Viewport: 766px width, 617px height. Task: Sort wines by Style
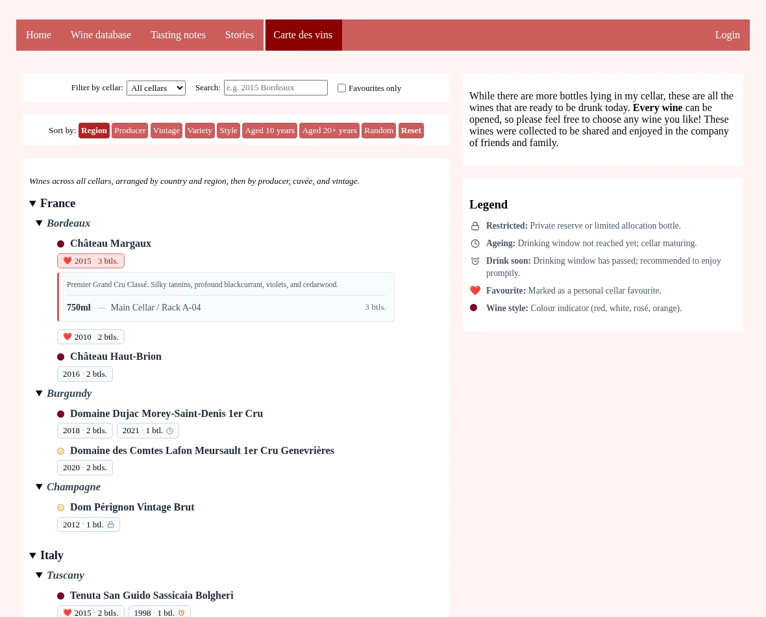(228, 131)
